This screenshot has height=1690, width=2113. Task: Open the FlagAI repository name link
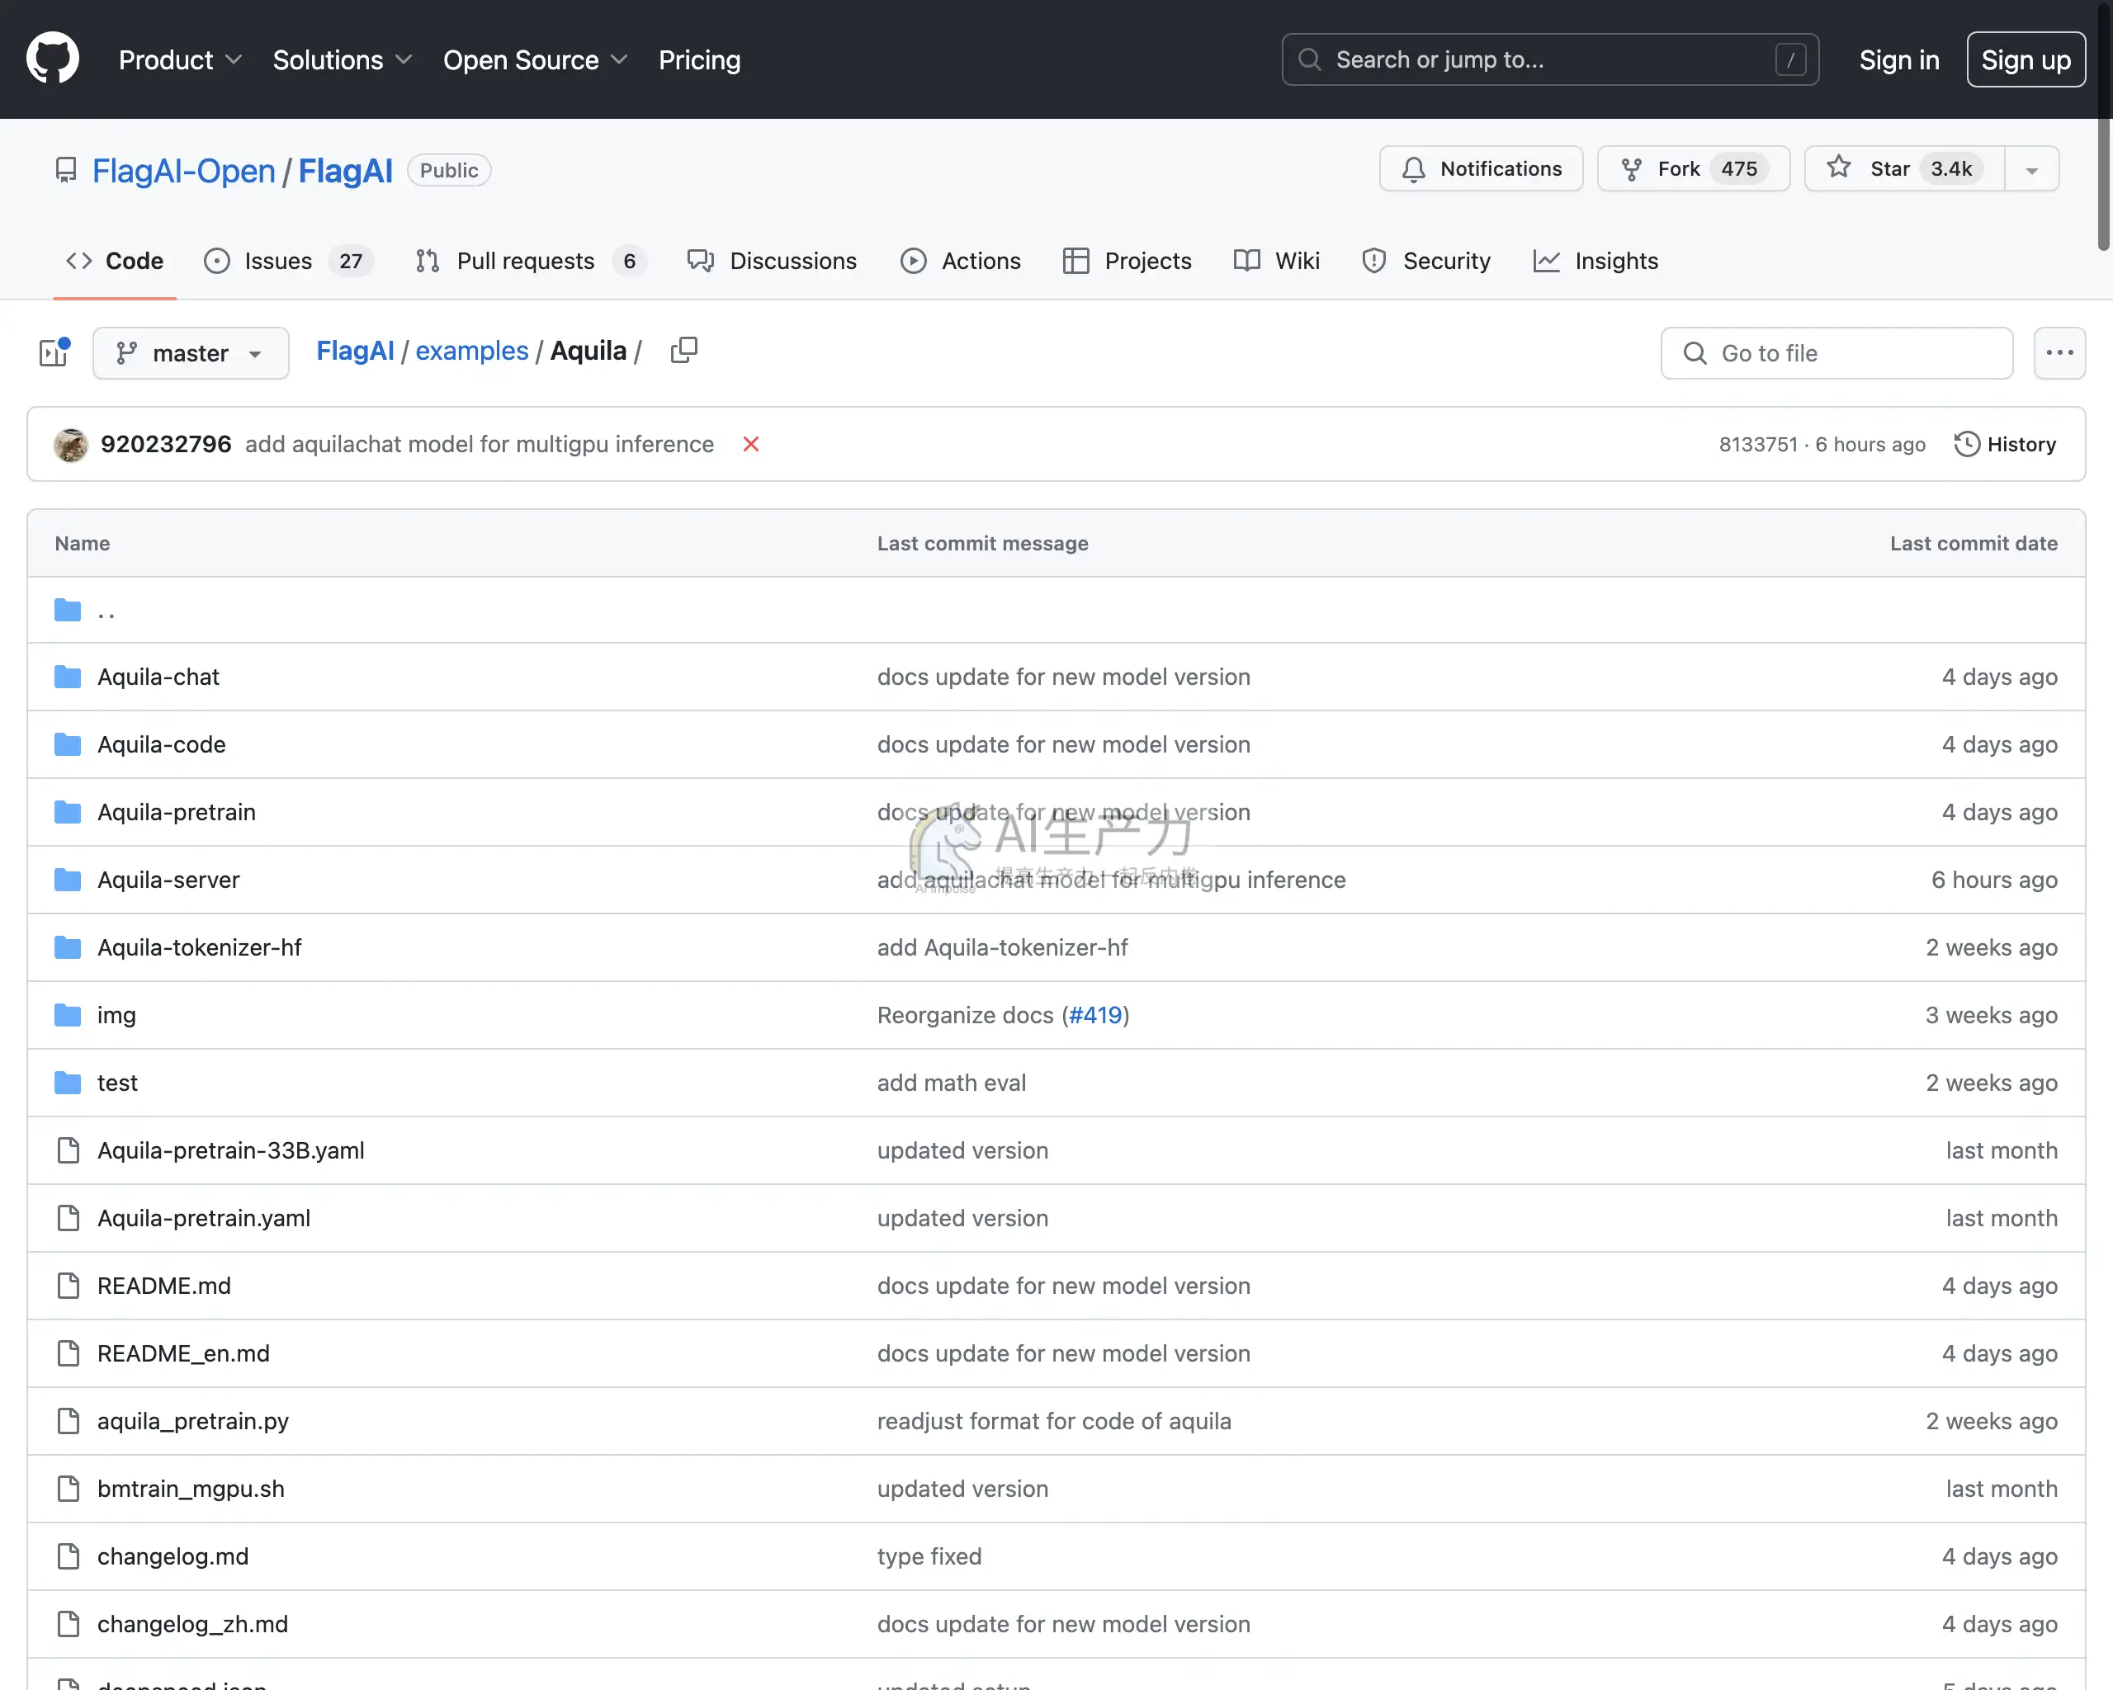click(x=345, y=171)
